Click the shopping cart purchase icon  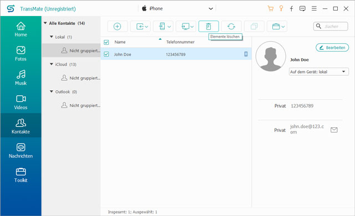[x=270, y=9]
